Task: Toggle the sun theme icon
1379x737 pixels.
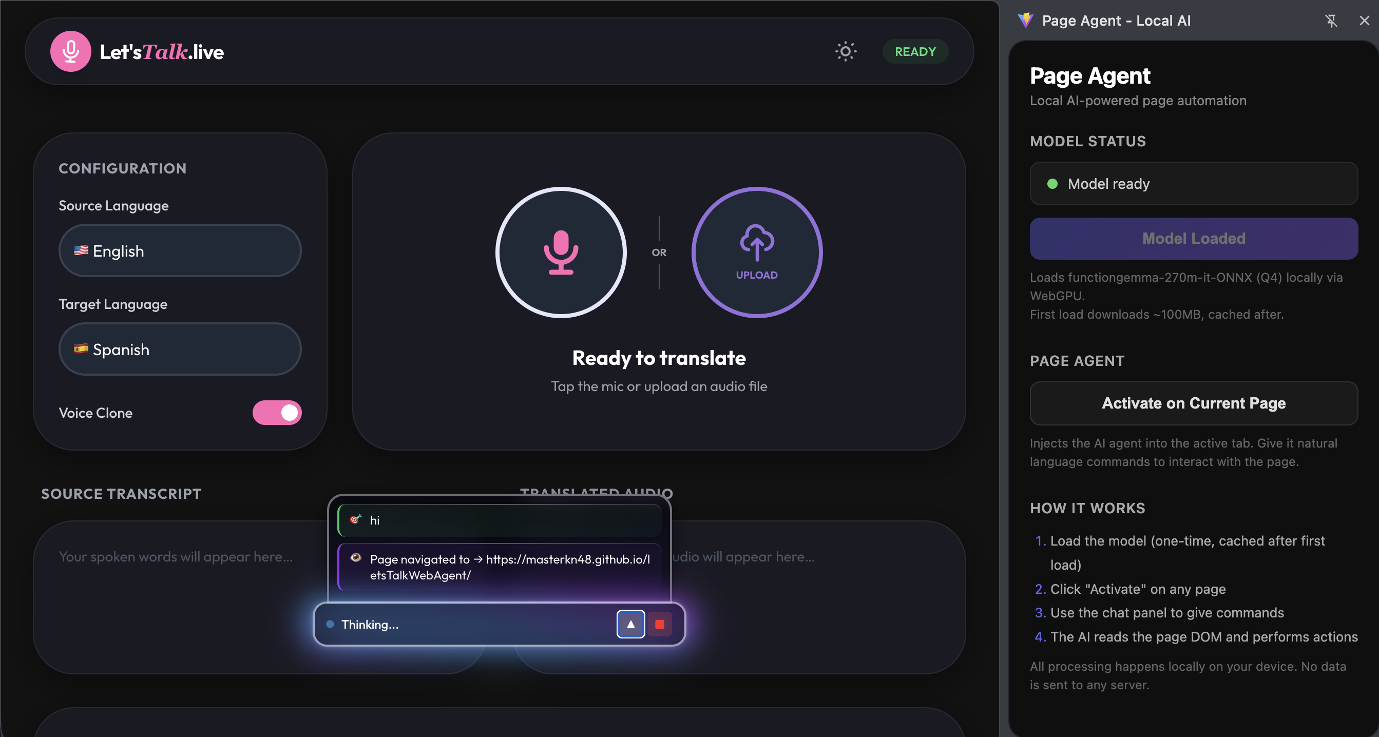Action: click(x=846, y=51)
